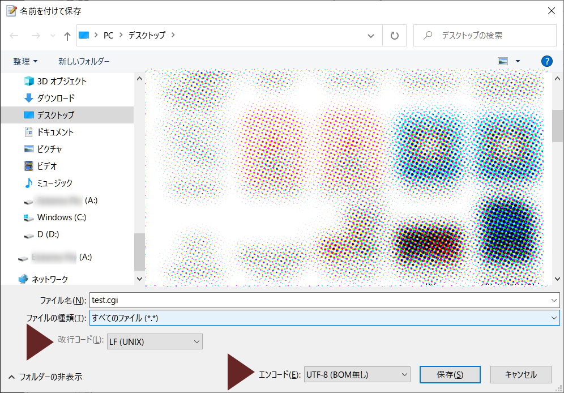Click the PC segment in address bar
Viewport: 564px width, 393px height.
108,35
